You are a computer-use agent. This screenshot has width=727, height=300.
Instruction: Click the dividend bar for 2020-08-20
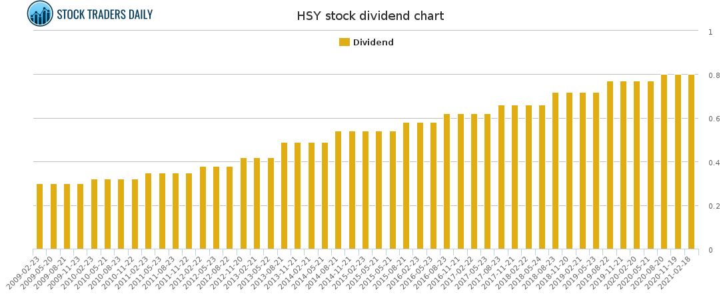pos(664,162)
